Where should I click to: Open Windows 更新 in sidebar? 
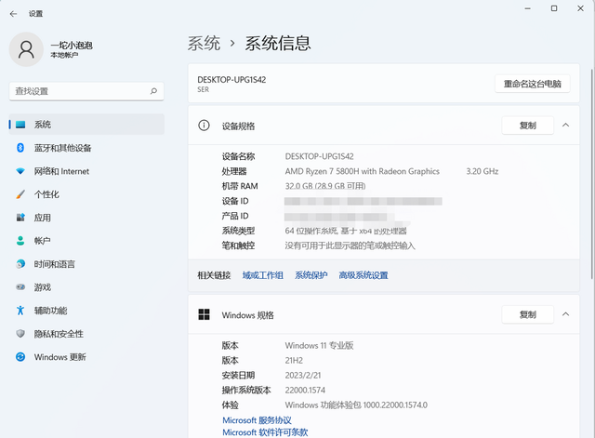coord(59,357)
